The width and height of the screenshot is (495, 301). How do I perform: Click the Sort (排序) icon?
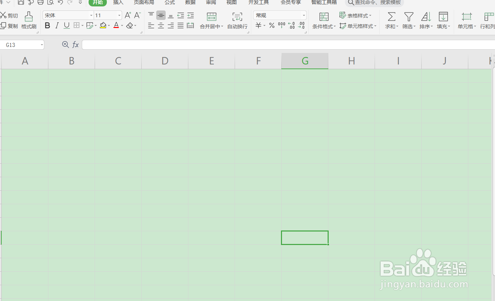tap(426, 17)
